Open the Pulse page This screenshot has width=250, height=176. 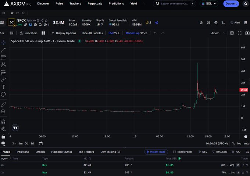(x=59, y=4)
